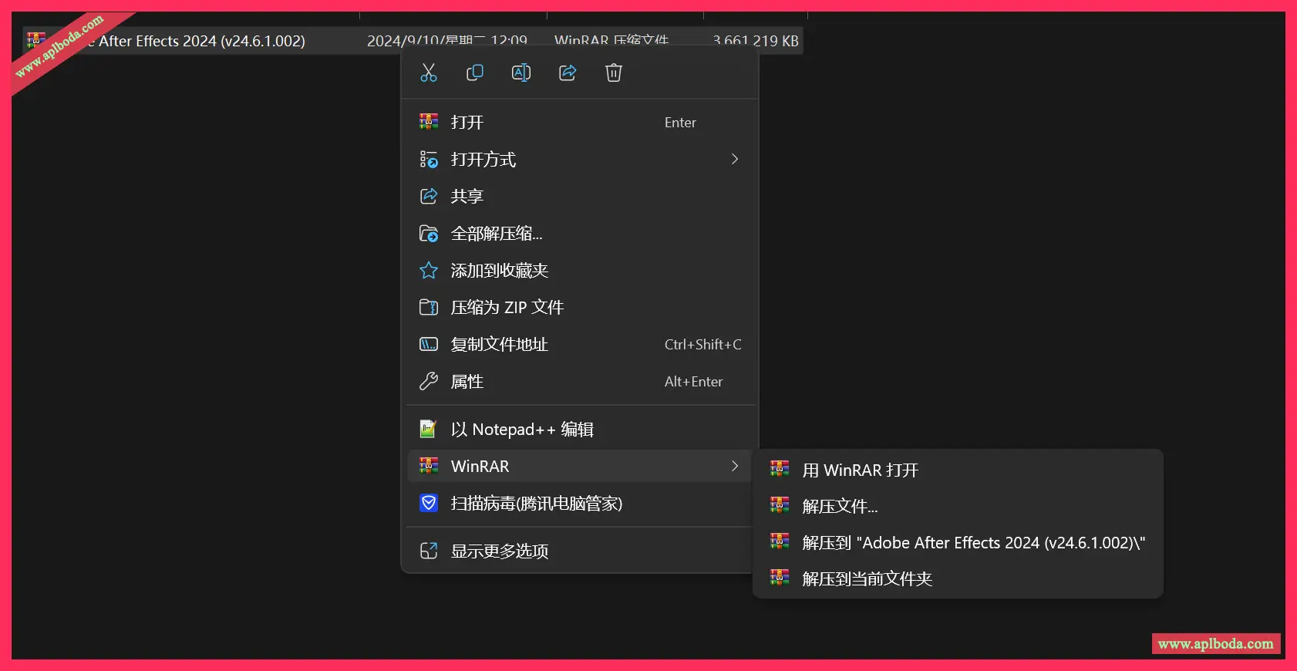1297x671 pixels.
Task: Open 属性 properties entry
Action: click(579, 381)
